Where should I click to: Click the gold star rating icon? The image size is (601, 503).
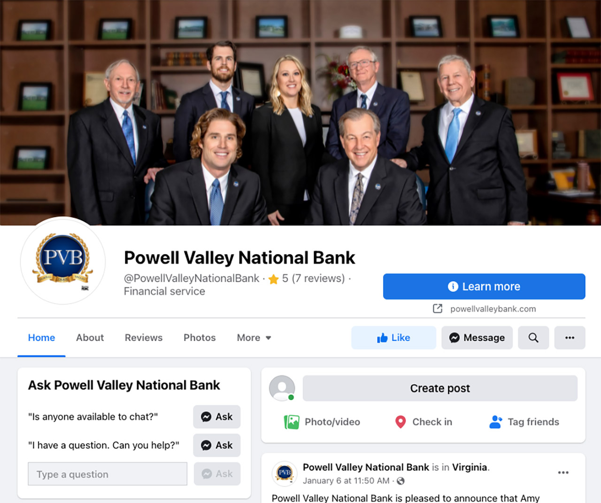coord(273,279)
